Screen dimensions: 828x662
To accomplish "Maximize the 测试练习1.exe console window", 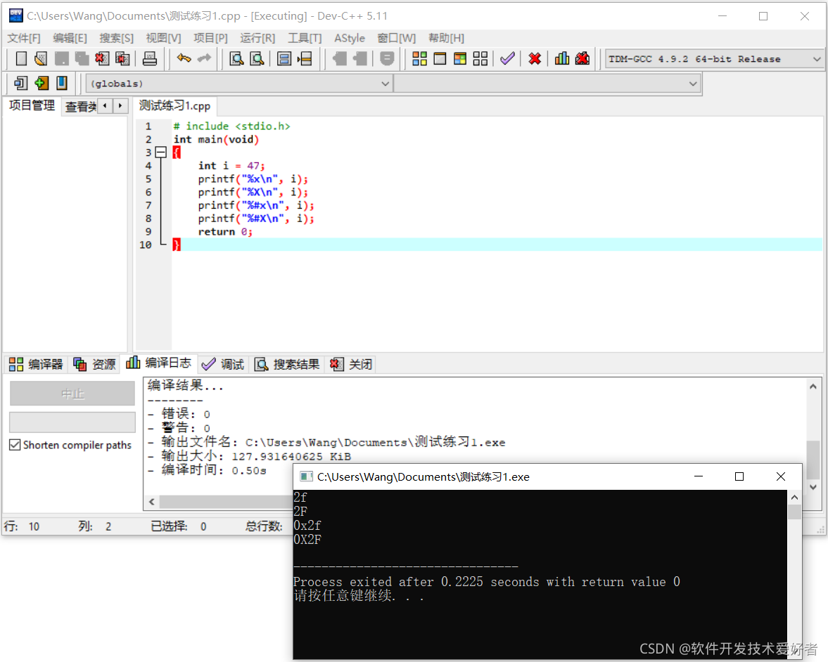I will (739, 476).
